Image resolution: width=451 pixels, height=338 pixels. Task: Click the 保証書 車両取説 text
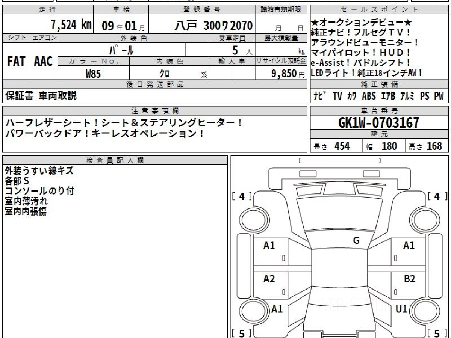(41, 96)
